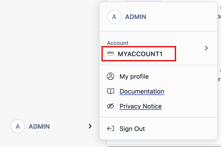Click the Documentation book icon
Viewport: 221px width, 147px height.
pyautogui.click(x=110, y=92)
